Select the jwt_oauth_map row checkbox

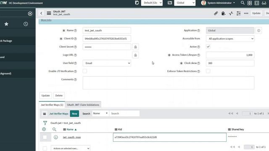(x=45, y=137)
